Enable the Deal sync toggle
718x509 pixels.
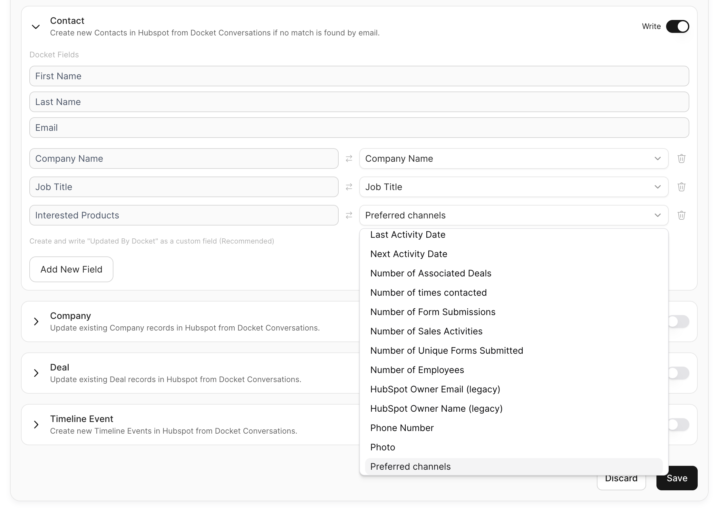click(x=678, y=373)
